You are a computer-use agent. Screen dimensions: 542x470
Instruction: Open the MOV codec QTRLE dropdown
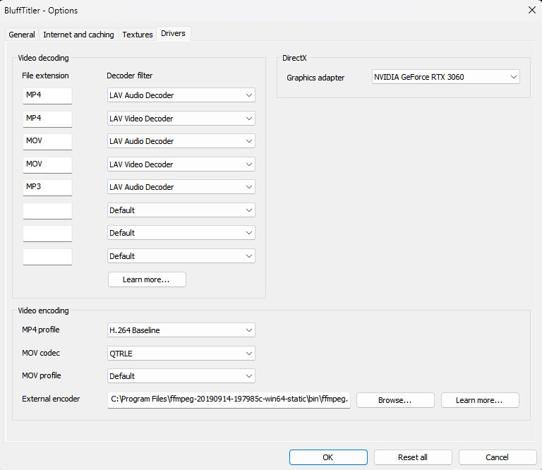pyautogui.click(x=181, y=353)
